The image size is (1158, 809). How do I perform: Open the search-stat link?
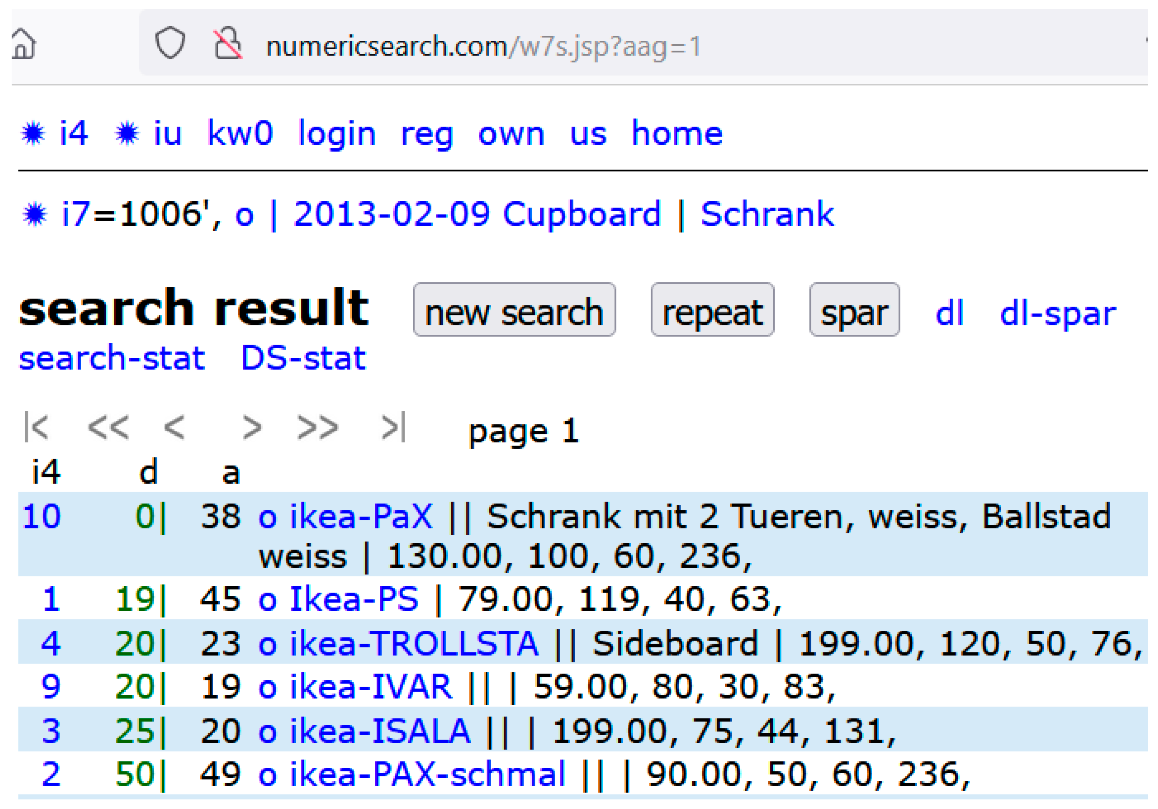112,358
